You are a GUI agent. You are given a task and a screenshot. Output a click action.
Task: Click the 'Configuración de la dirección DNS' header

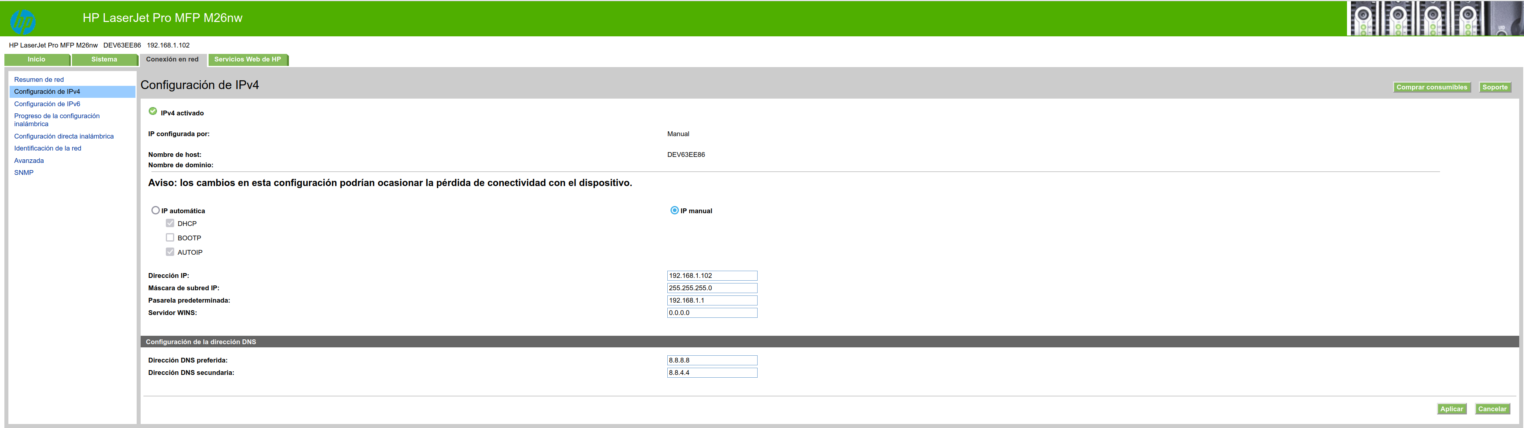(201, 342)
